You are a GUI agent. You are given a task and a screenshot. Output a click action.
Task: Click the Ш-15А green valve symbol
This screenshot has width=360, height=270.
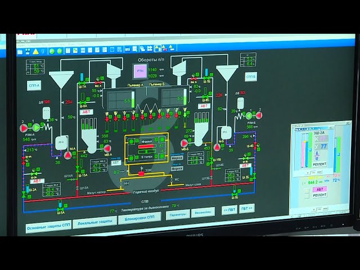pos(78,170)
